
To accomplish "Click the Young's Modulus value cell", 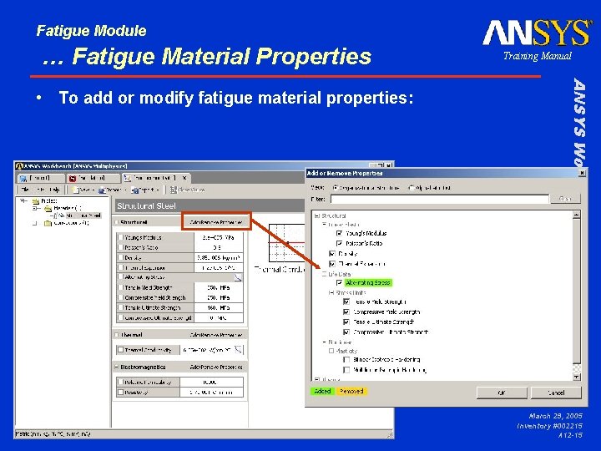I will 219,237.
